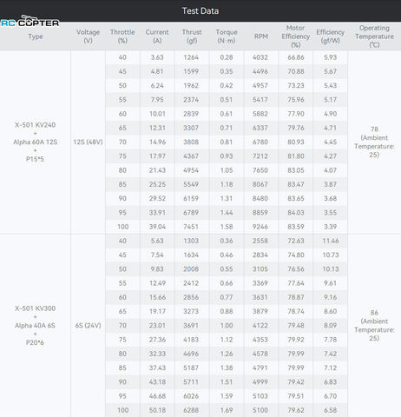Select the RPM column header
401x417 pixels.
pos(261,36)
